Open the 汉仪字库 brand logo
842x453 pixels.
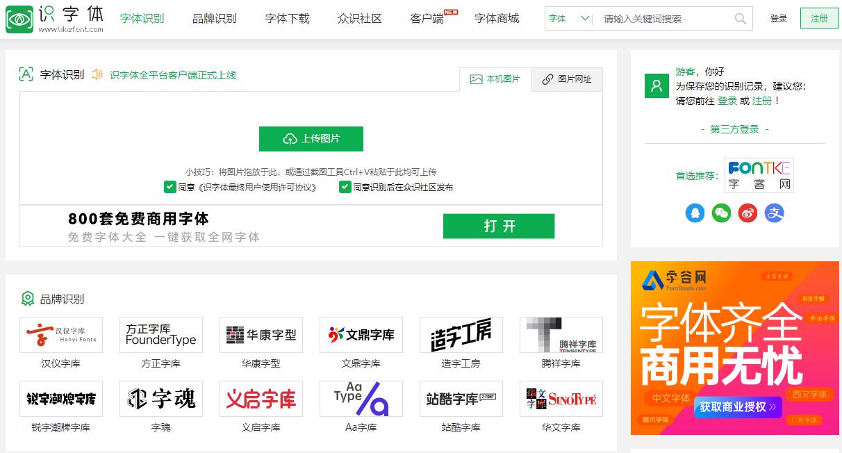pos(61,335)
